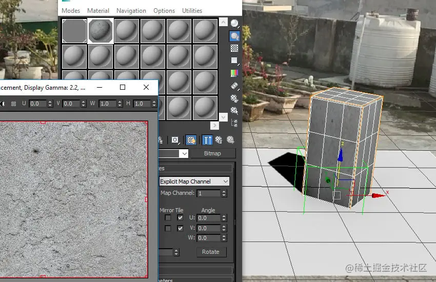The height and width of the screenshot is (282, 436).
Task: Click the Video Color Check icon
Action: tap(234, 73)
